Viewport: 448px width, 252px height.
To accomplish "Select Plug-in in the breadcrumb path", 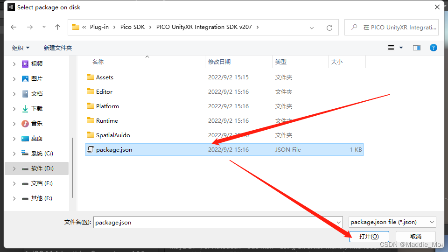I will [99, 27].
